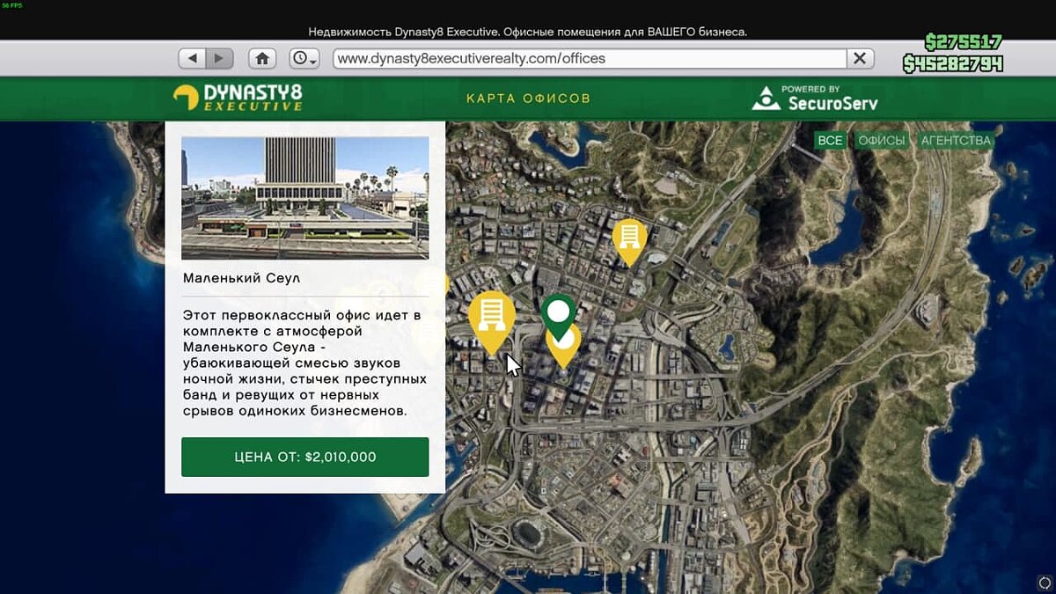Click the SecuroServ logo
This screenshot has height=594, width=1056.
click(x=815, y=99)
